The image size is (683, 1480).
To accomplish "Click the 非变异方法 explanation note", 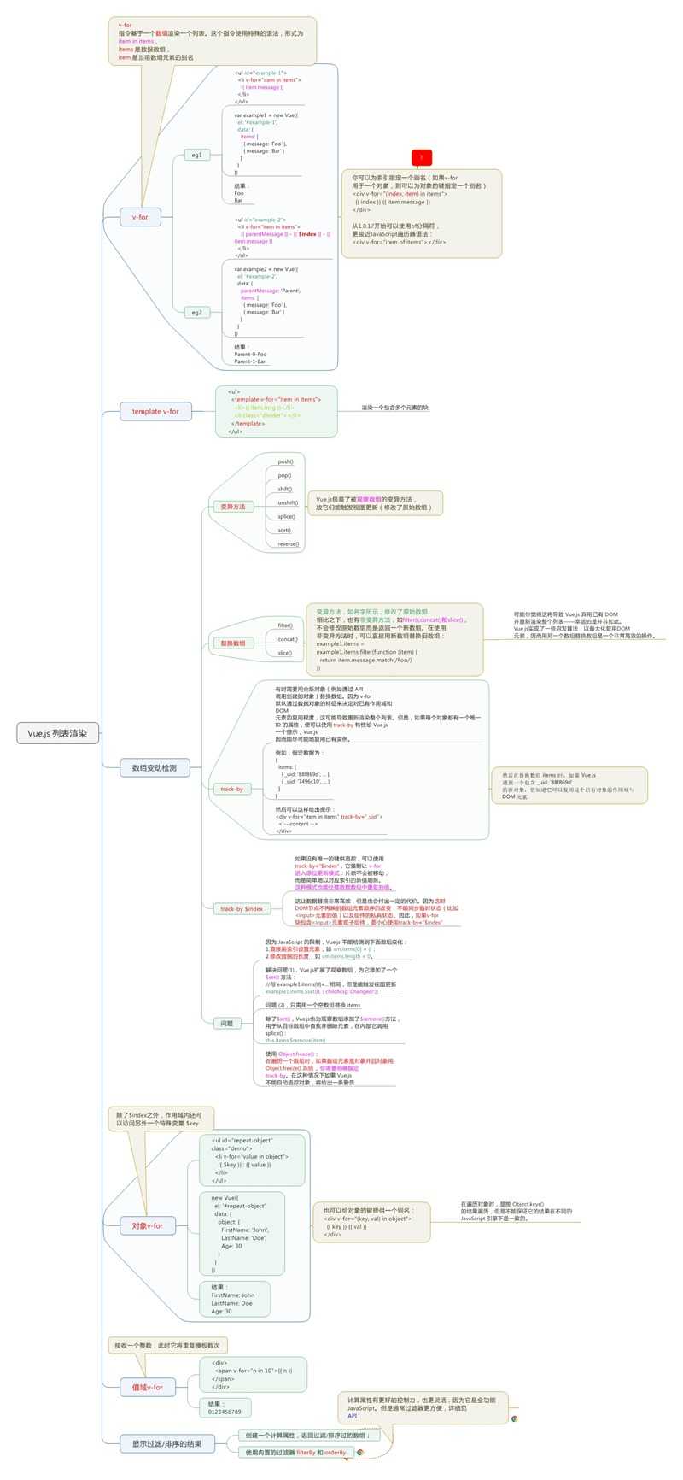I will pos(394,639).
